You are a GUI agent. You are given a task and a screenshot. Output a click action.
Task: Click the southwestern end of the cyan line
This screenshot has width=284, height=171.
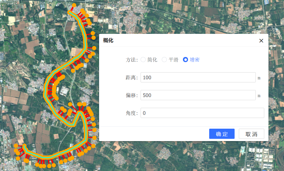click(25, 147)
